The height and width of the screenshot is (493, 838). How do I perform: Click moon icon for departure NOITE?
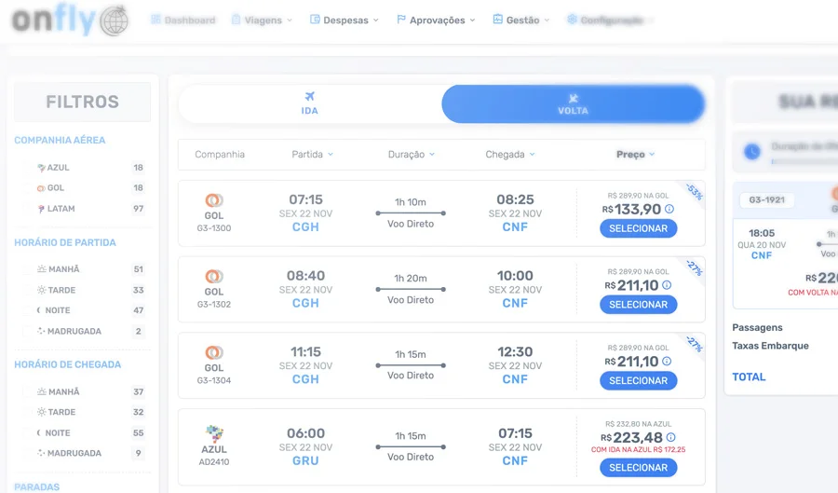(x=39, y=310)
